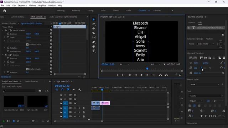The width and height of the screenshot is (228, 128).
Task: Switch Project panel to list view
Action: click(x=9, y=121)
